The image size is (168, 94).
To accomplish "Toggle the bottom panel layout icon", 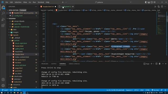I will (x=149, y=2).
